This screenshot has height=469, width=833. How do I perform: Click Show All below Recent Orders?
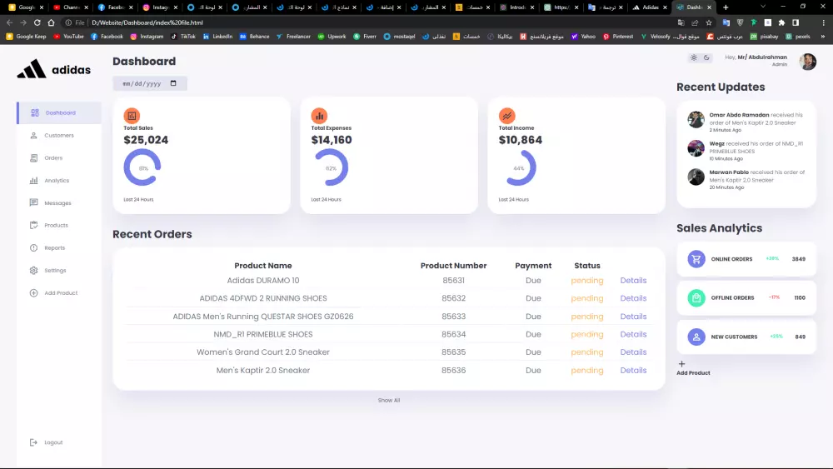point(389,401)
